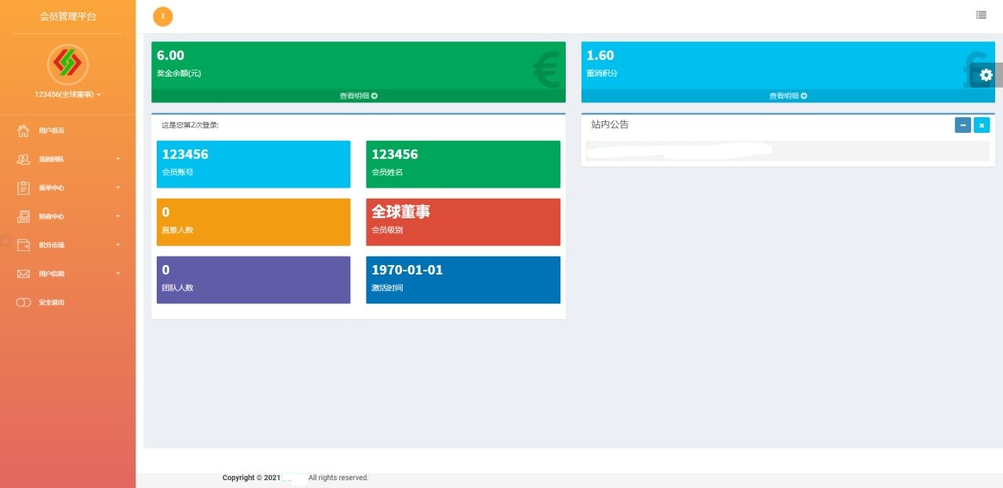Screen dimensions: 1003x488
Task: Open 查看明细 under 奖金余额
Action: point(358,96)
